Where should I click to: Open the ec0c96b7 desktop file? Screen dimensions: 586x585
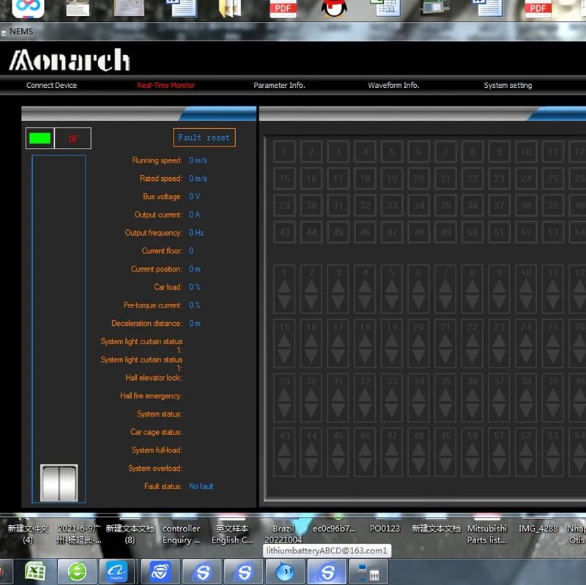[x=334, y=529]
